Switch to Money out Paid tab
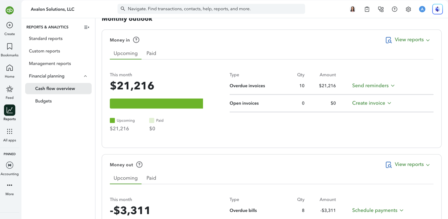448x219 pixels. [151, 178]
